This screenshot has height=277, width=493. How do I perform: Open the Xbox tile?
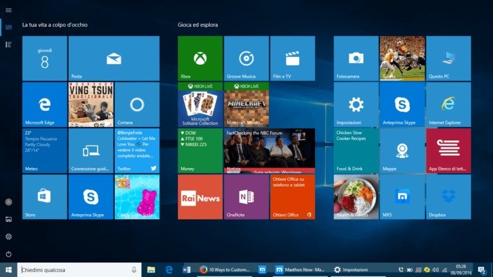pyautogui.click(x=200, y=58)
